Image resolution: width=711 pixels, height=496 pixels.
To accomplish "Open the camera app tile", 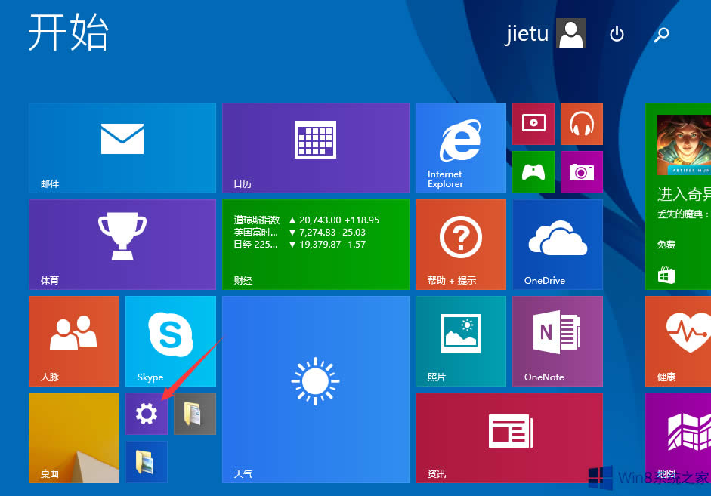I will coord(581,172).
